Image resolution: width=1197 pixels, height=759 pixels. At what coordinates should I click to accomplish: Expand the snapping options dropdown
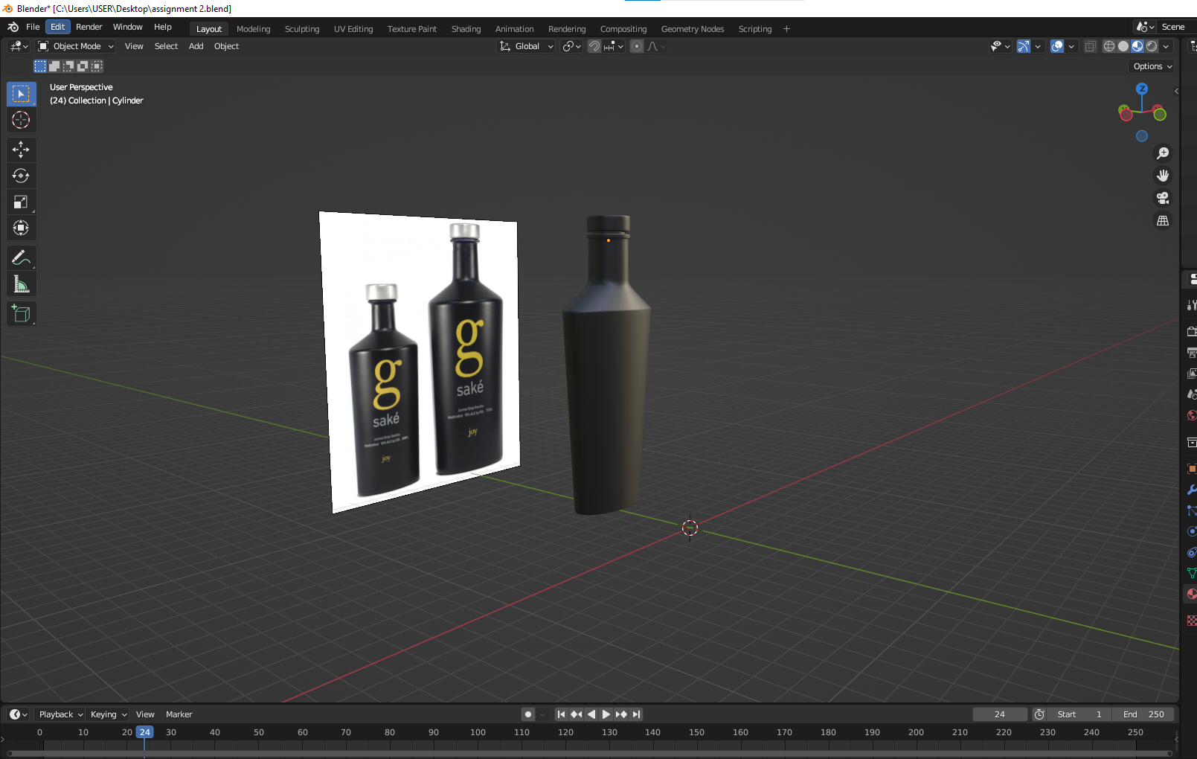(614, 46)
